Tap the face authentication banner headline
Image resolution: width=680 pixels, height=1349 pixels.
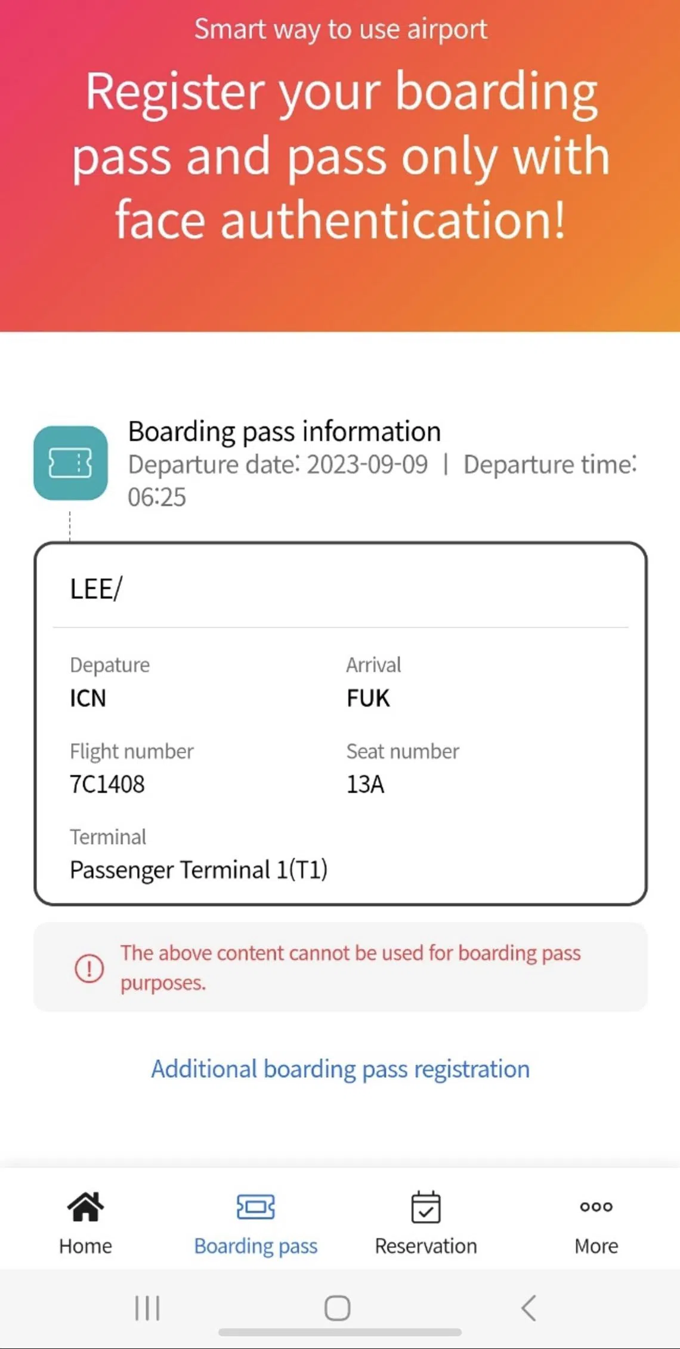pos(340,155)
